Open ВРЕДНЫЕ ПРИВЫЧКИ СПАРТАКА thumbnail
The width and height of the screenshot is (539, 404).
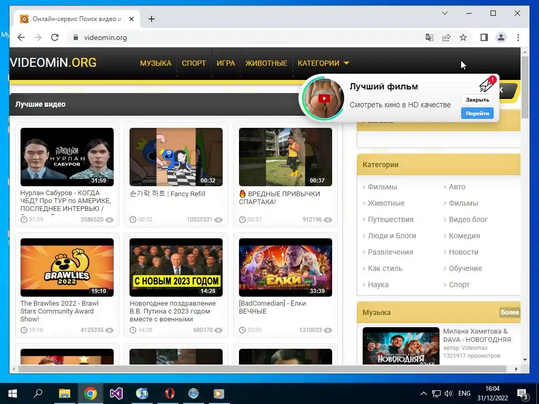285,157
